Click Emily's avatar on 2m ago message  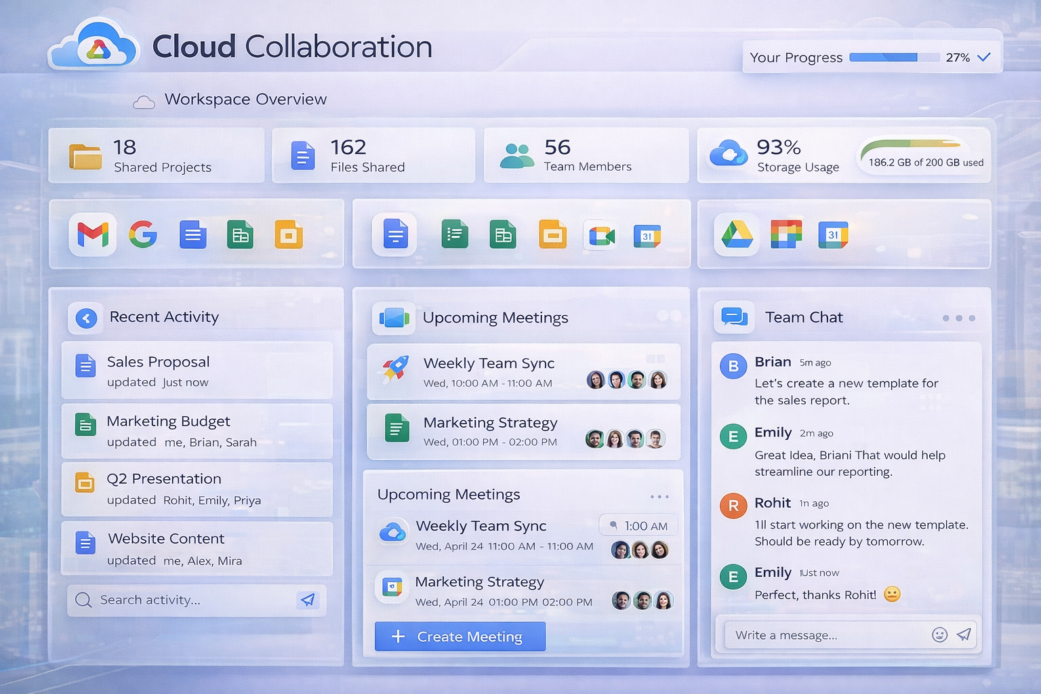(x=733, y=436)
